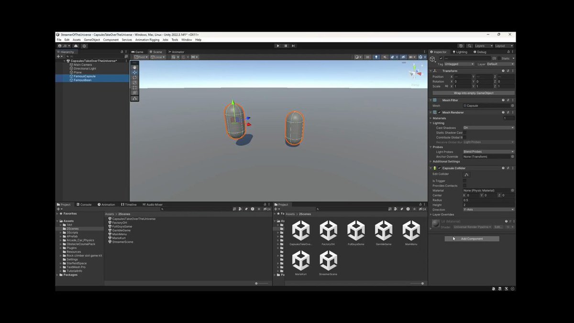Open the Pivot handle position dropdown
This screenshot has width=574, height=323.
141,57
